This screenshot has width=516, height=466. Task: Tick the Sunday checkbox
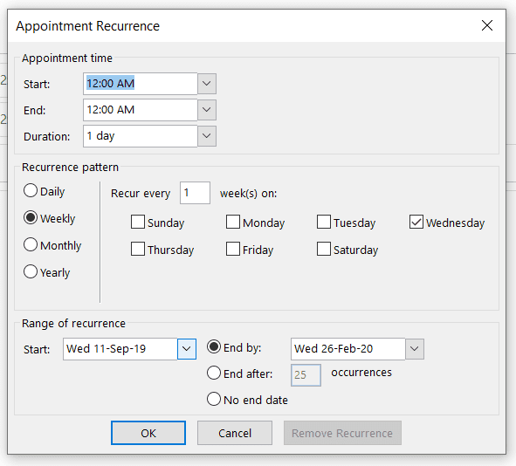(138, 222)
